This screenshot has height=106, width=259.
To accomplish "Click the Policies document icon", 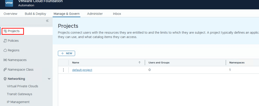I will click(5, 41).
